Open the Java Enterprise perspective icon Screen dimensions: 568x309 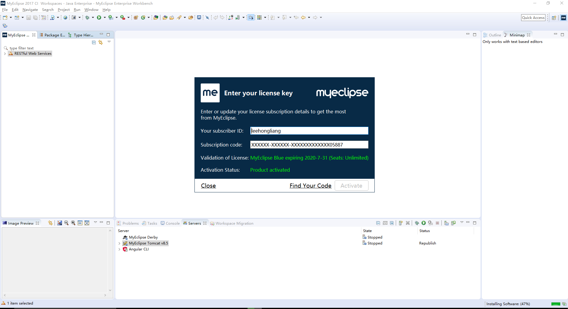(x=564, y=18)
